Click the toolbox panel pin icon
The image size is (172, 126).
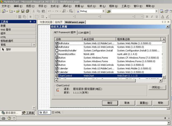click(30, 22)
